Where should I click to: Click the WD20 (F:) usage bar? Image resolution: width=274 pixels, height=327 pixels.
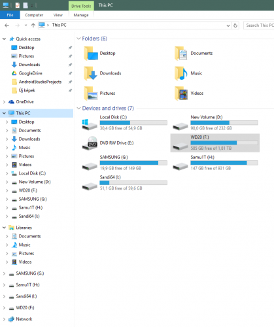point(224,143)
